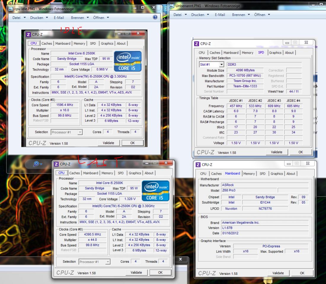This screenshot has width=326, height=284.
Task: Click the Max Bandwidth value PC3-10700 (667 MHz)
Action: (x=245, y=76)
